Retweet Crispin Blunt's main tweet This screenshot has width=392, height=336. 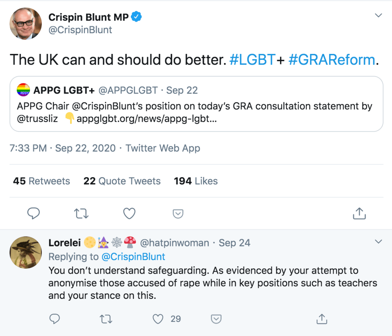click(x=81, y=214)
